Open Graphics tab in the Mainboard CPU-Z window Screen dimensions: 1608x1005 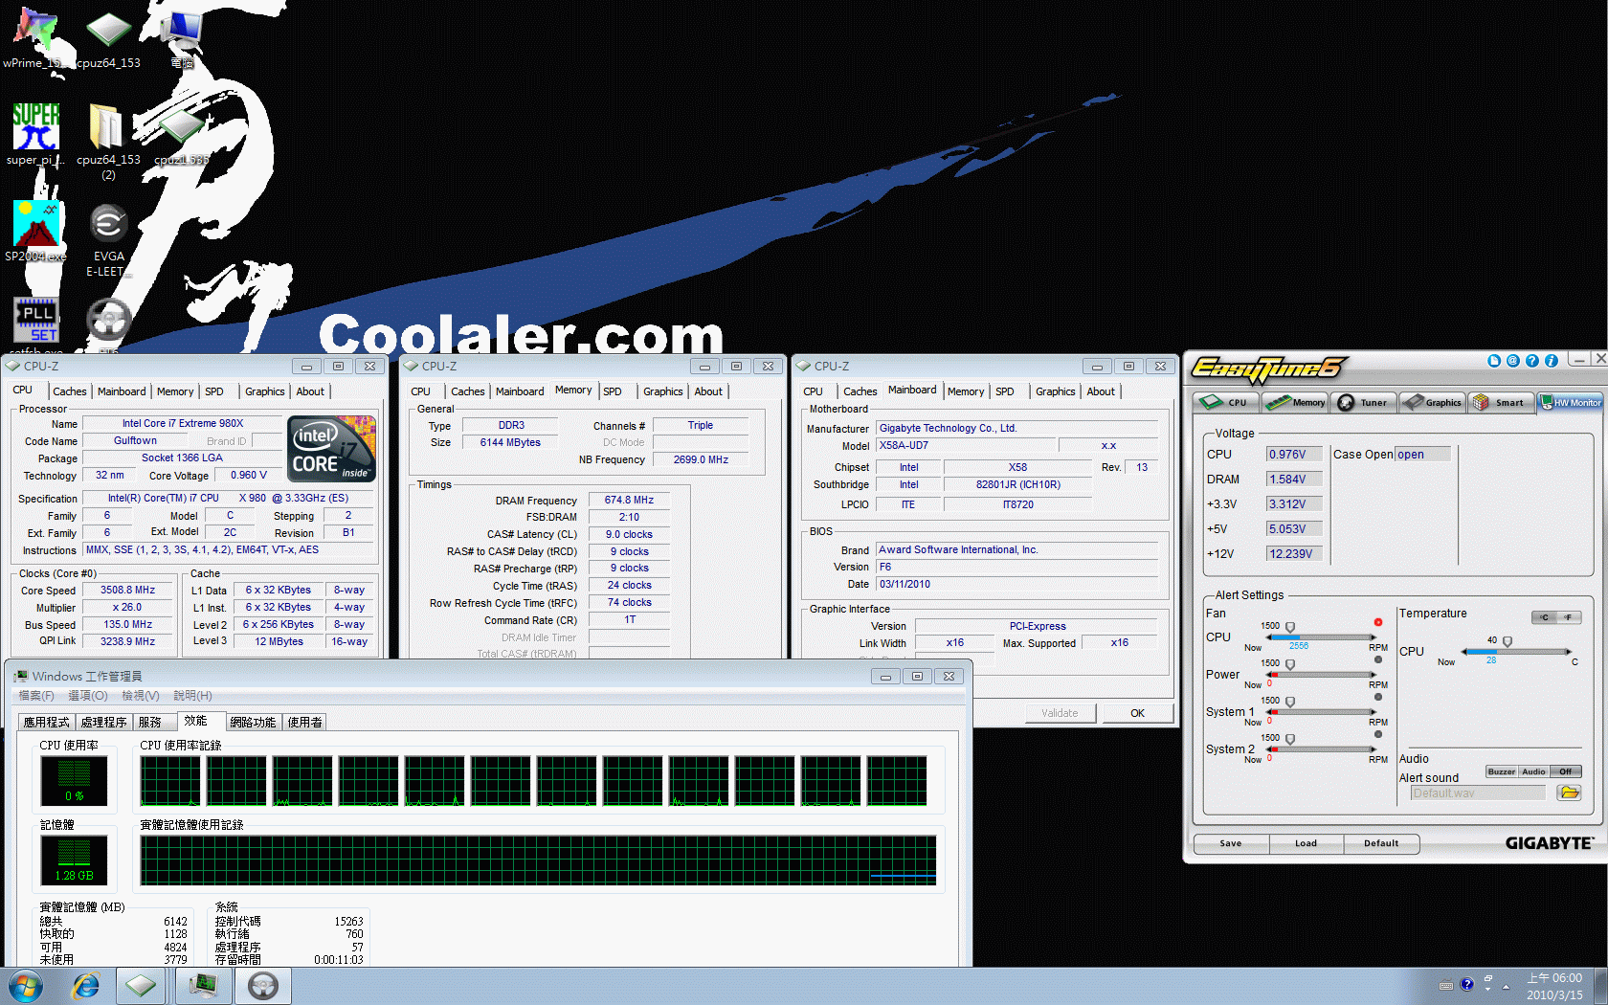1055,391
